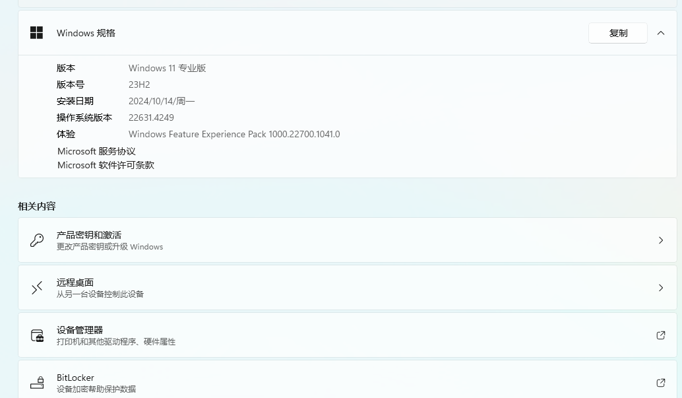Select the BitLocker title
The height and width of the screenshot is (398, 682).
pyautogui.click(x=75, y=378)
